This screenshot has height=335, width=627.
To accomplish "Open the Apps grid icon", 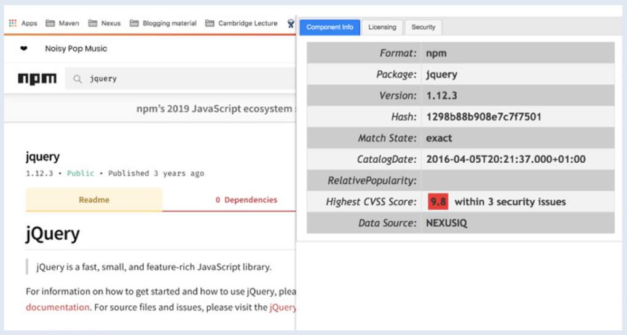I will [x=13, y=23].
